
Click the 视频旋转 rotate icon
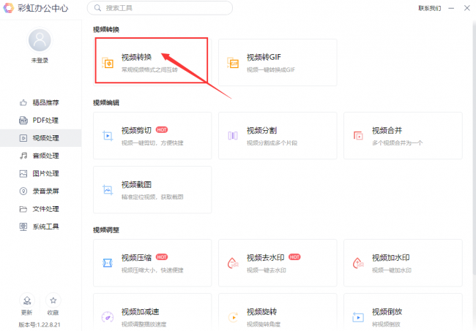coord(233,317)
